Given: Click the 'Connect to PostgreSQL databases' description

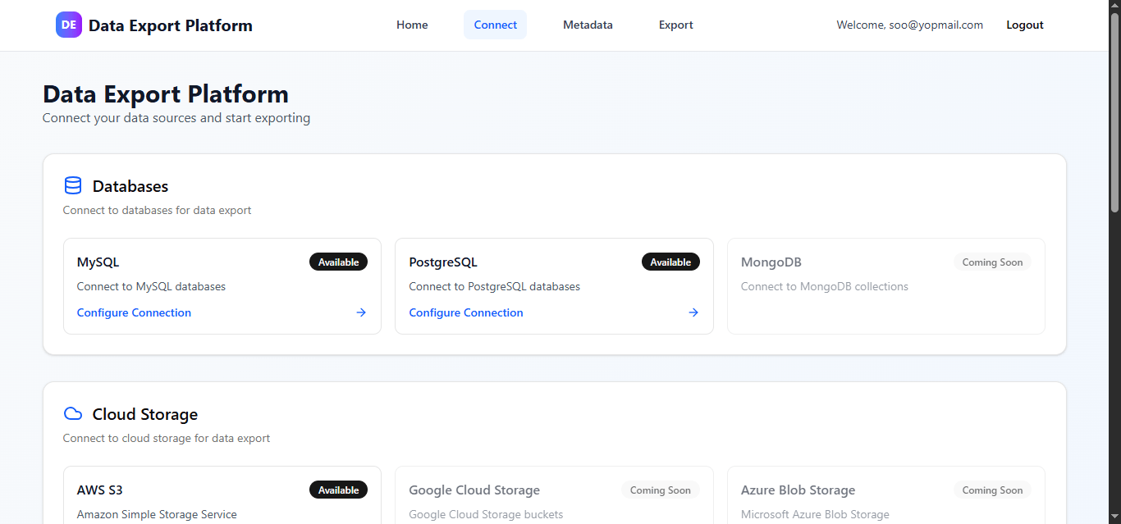Looking at the screenshot, I should click(495, 286).
